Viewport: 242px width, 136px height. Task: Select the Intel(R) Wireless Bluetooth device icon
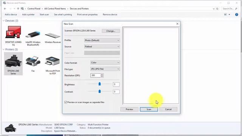(33, 34)
